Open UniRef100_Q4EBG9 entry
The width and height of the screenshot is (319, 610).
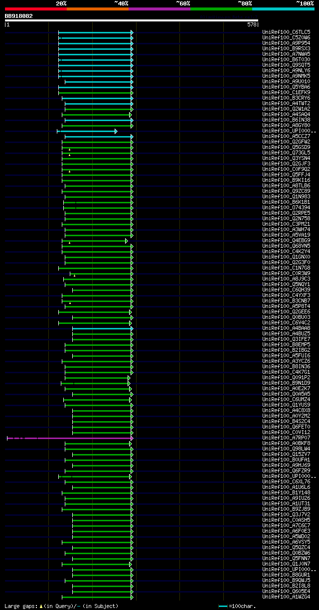(286, 241)
